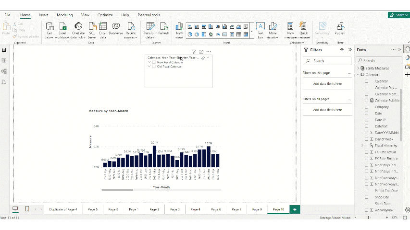The height and width of the screenshot is (230, 410).
Task: Check the New Fiscal Calendar slicer box
Action: point(154,62)
